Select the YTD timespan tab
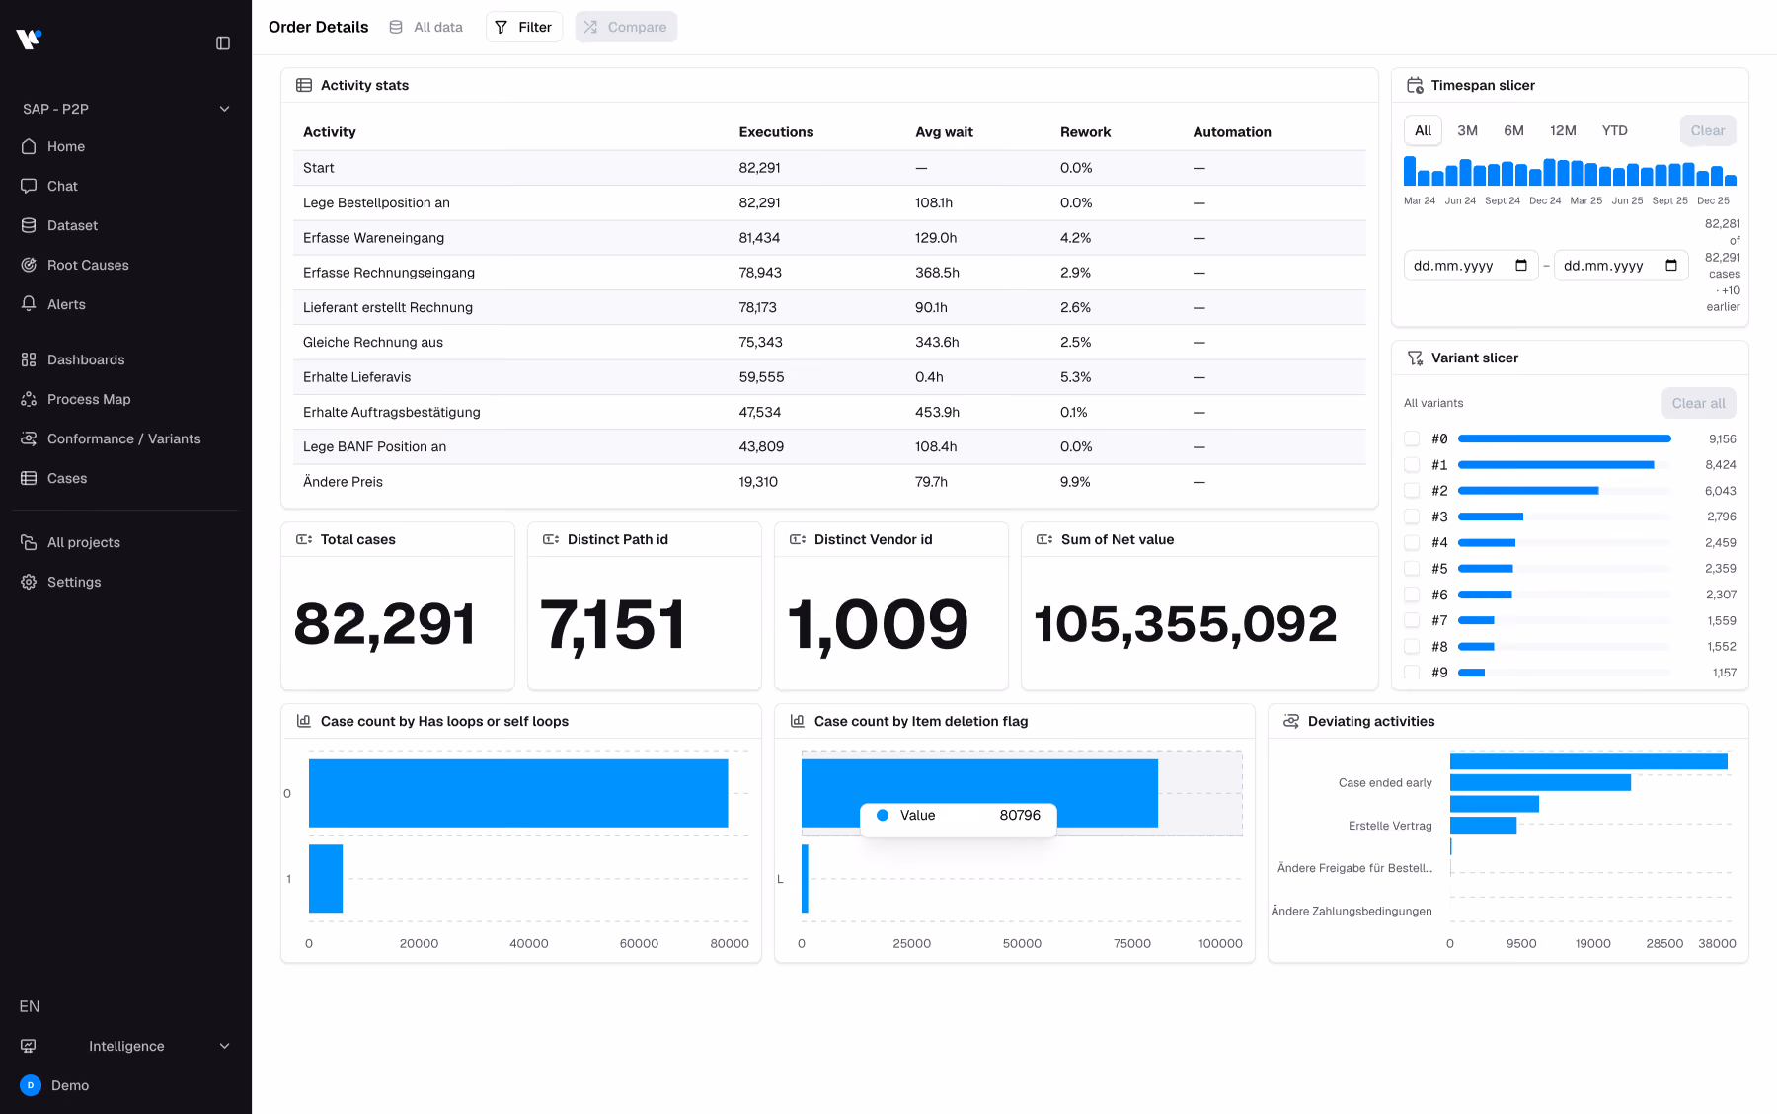 [x=1614, y=130]
